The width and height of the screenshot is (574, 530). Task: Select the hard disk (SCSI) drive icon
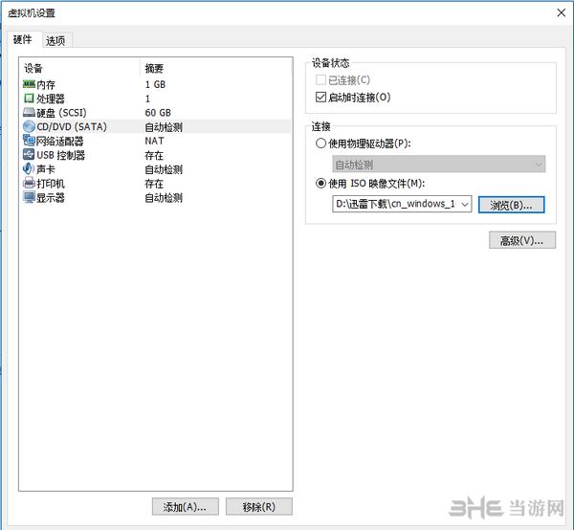(29, 112)
